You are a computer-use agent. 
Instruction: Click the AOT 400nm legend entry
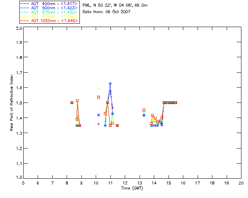[x=49, y=3]
